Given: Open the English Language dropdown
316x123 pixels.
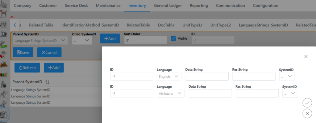Looking at the screenshot, I should point(168,76).
